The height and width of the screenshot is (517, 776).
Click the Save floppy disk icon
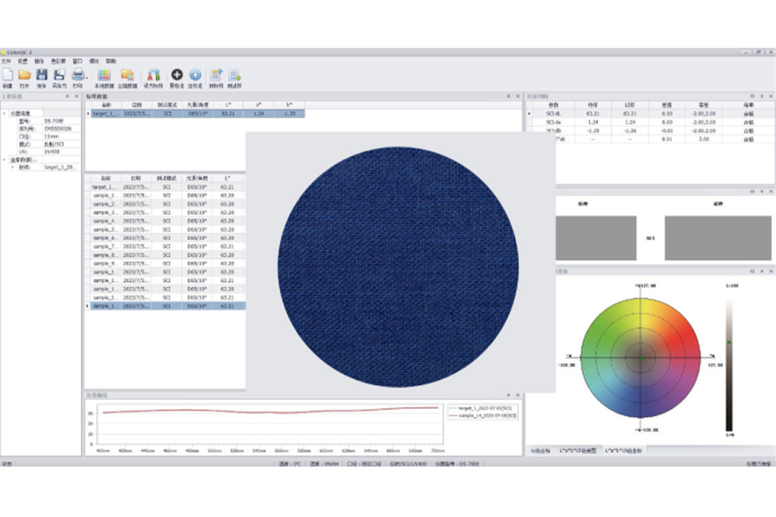tap(42, 75)
